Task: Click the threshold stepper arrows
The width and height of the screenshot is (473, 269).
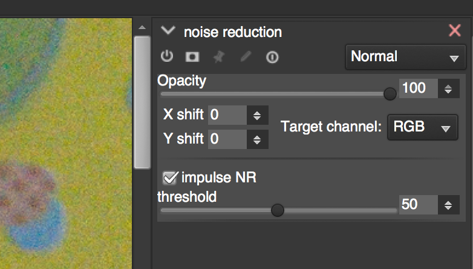Action: point(449,205)
